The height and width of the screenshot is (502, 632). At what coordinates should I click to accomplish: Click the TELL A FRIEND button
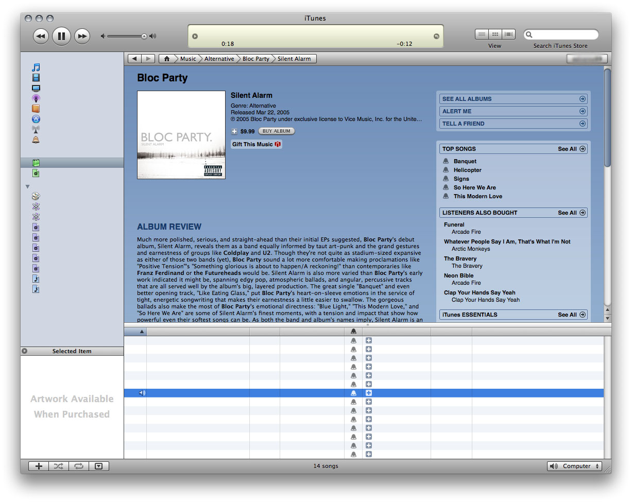tap(514, 124)
